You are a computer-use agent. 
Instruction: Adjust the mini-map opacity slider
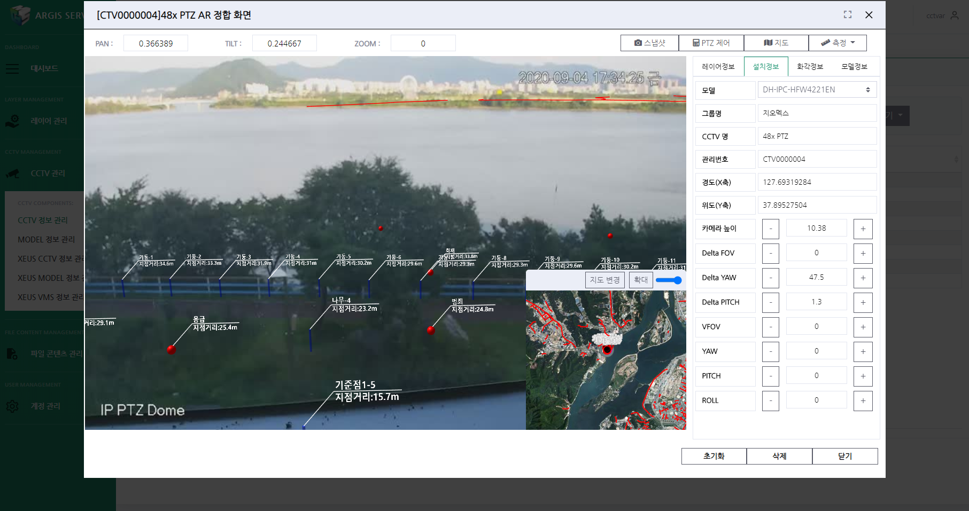[x=669, y=280]
